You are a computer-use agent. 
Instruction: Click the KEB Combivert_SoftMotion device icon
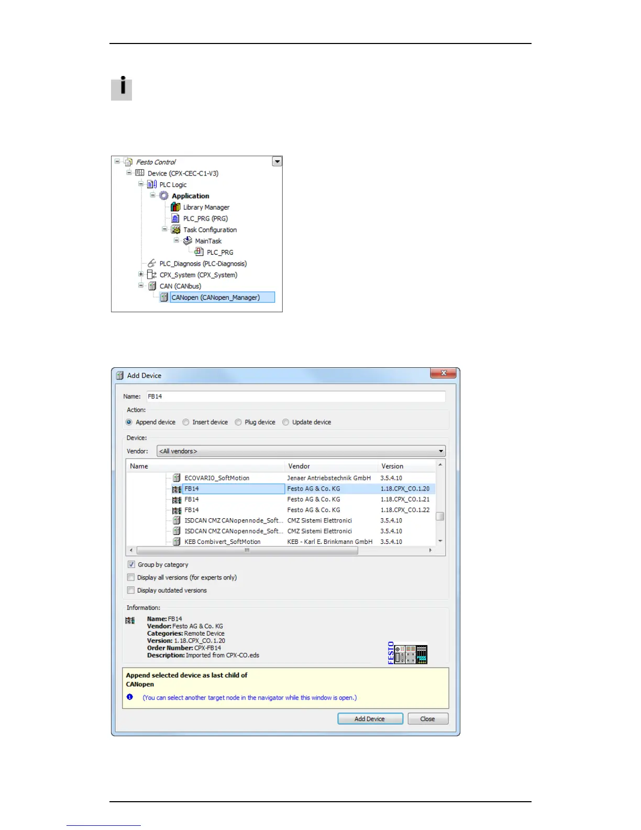point(177,541)
